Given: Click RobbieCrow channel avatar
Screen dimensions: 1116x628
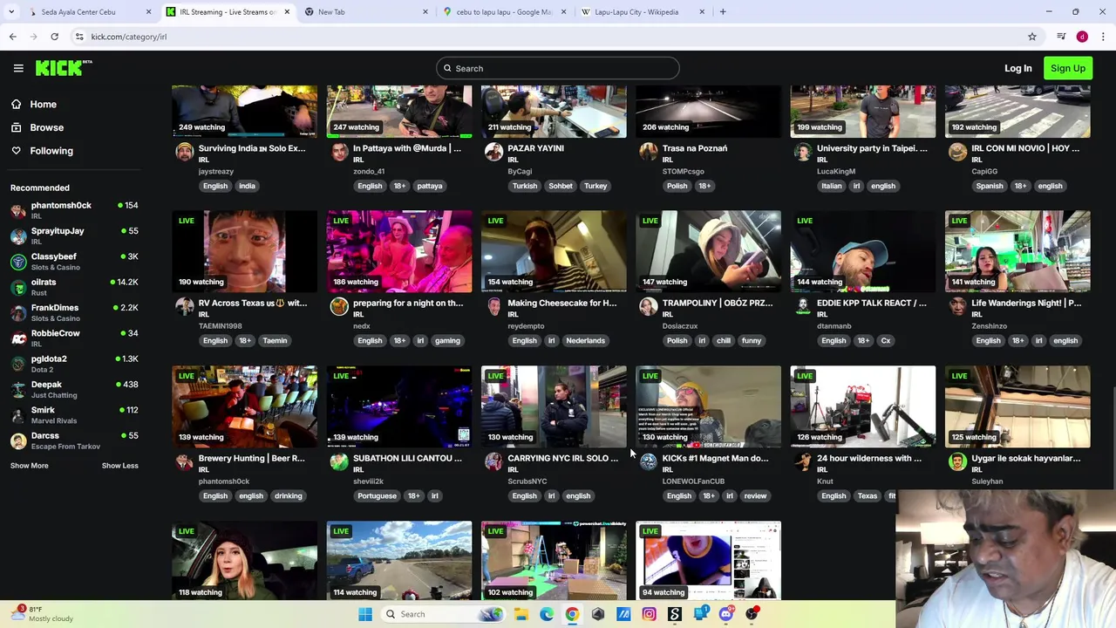Looking at the screenshot, I should click(18, 338).
